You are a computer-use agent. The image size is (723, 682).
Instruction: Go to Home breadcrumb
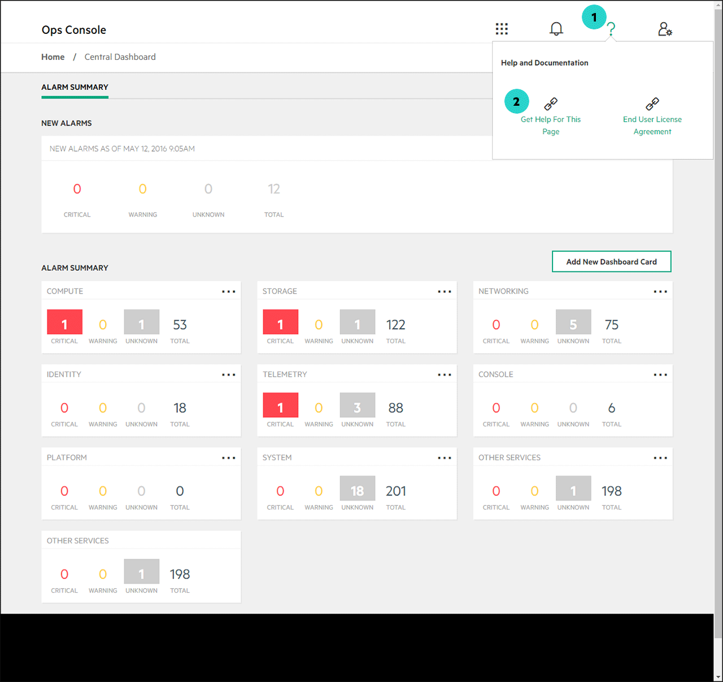(53, 57)
